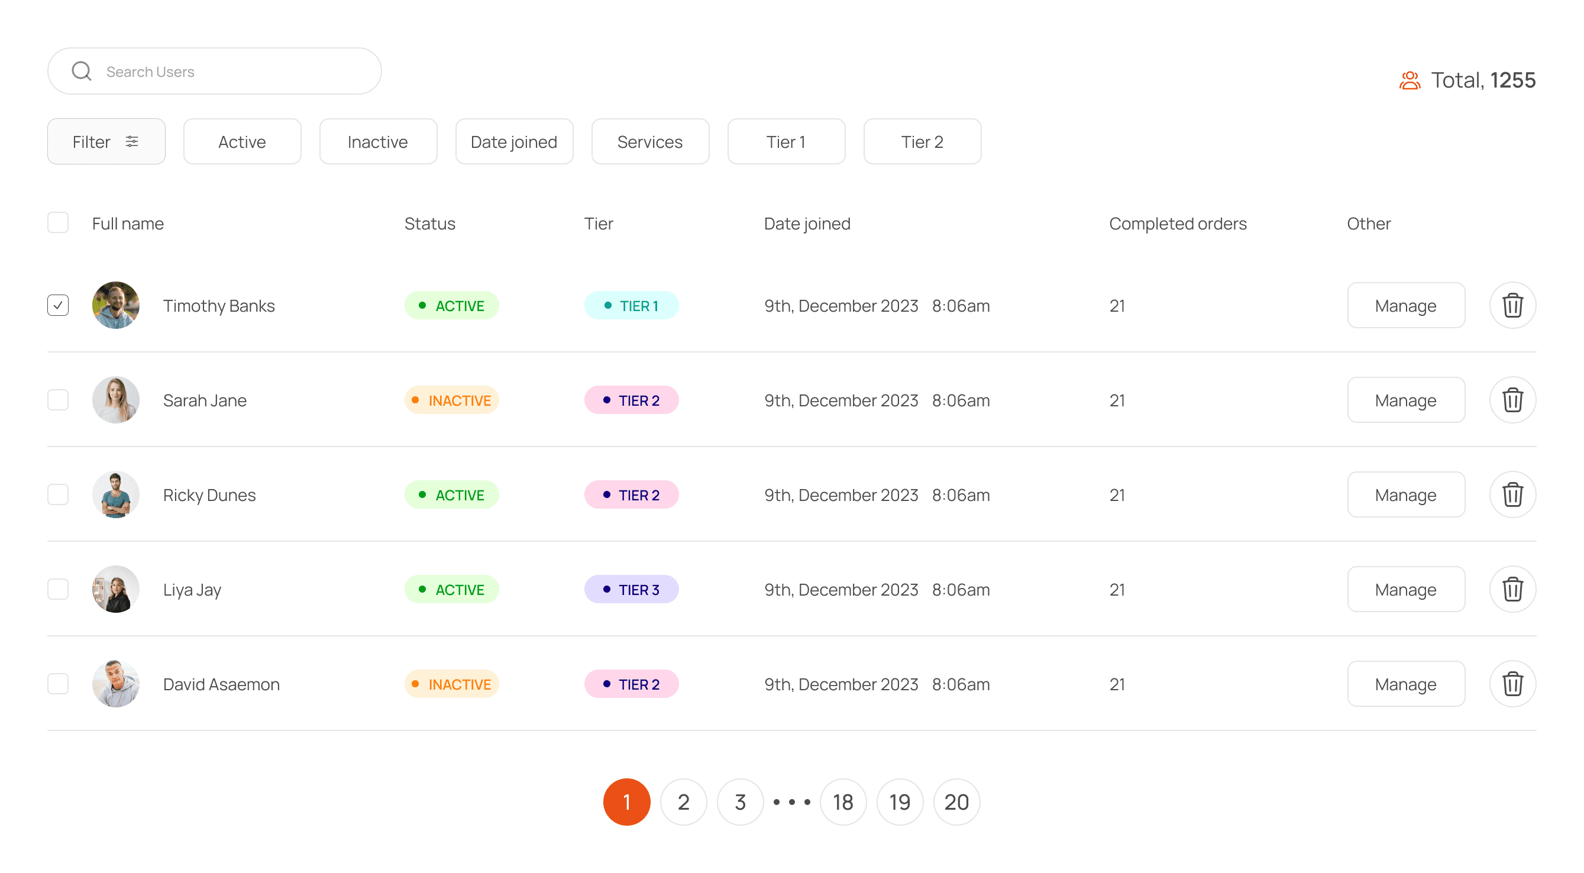This screenshot has width=1584, height=873.
Task: Open the Services filter option
Action: 649,142
